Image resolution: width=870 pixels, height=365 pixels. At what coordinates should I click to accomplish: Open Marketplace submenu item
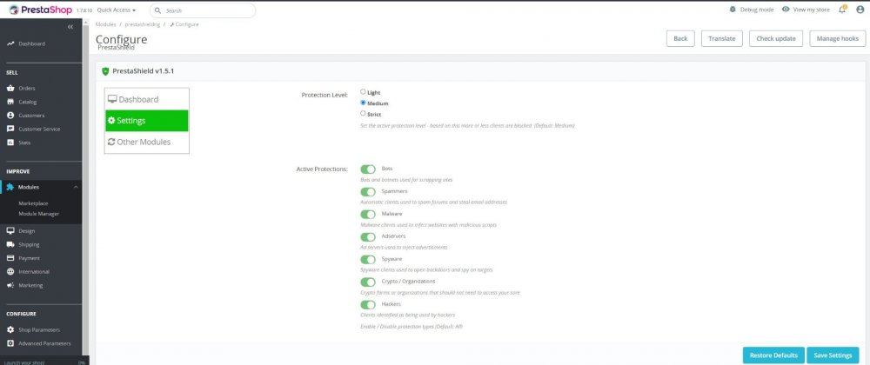click(x=33, y=203)
